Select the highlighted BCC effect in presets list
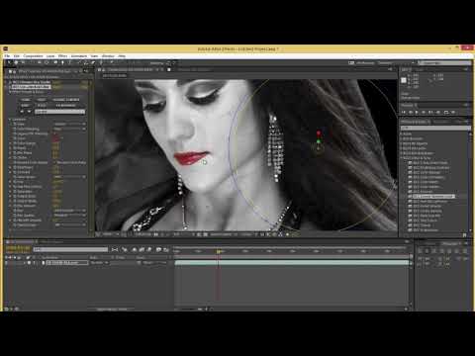475x356 pixels. 433,197
